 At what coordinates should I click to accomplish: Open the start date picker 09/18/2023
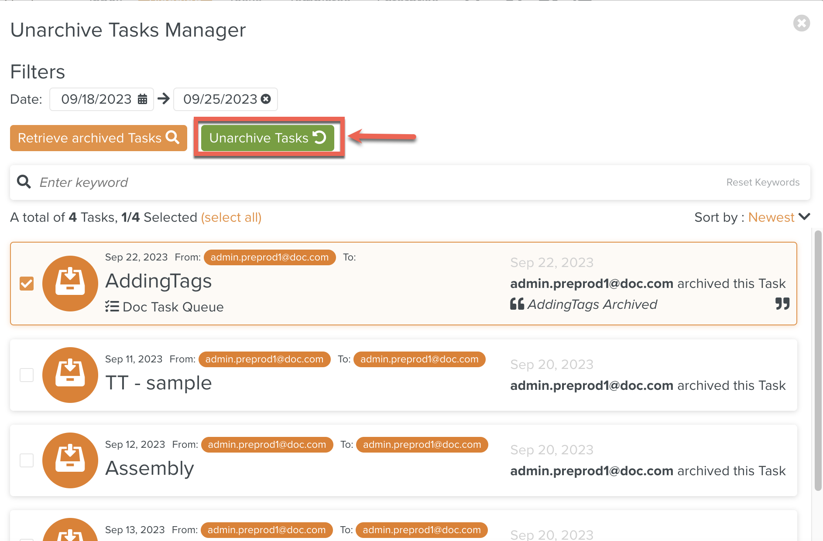click(x=96, y=99)
